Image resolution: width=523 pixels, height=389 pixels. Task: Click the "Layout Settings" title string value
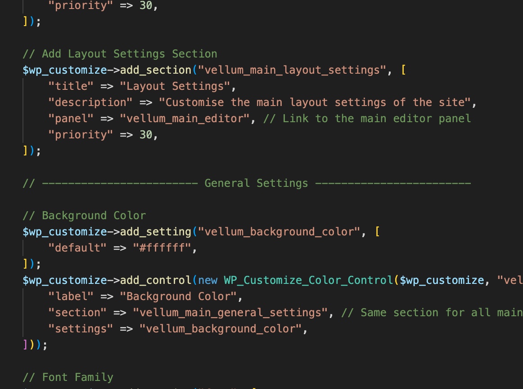[178, 86]
